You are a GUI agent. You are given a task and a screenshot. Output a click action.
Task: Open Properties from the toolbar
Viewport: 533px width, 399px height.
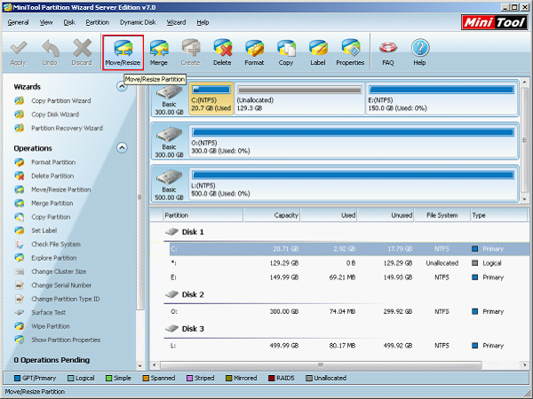pos(350,52)
